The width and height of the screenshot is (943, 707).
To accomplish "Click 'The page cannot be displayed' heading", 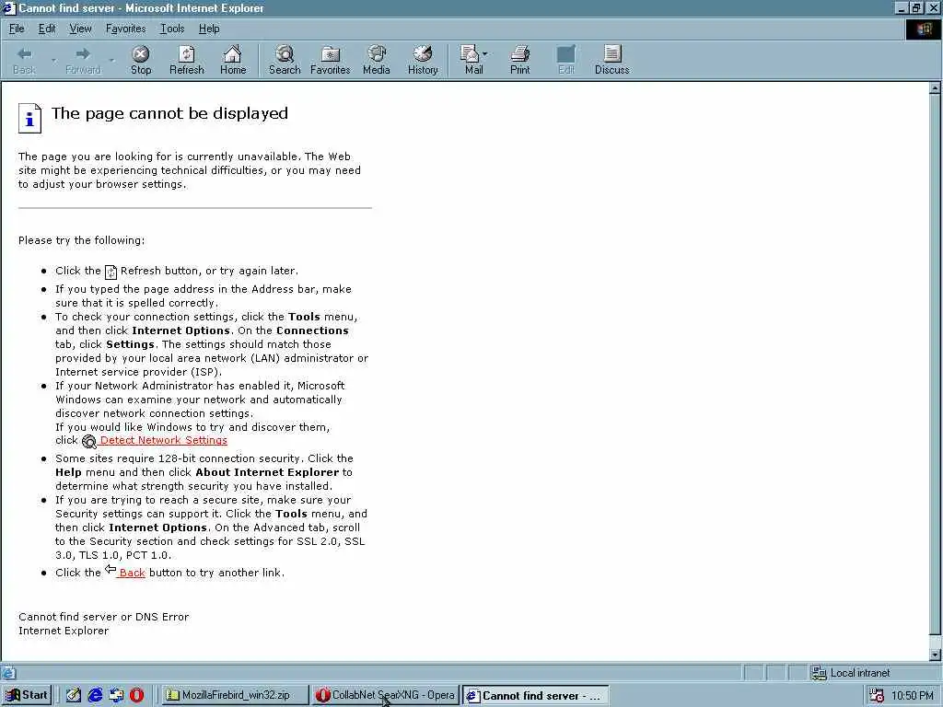I will click(169, 113).
